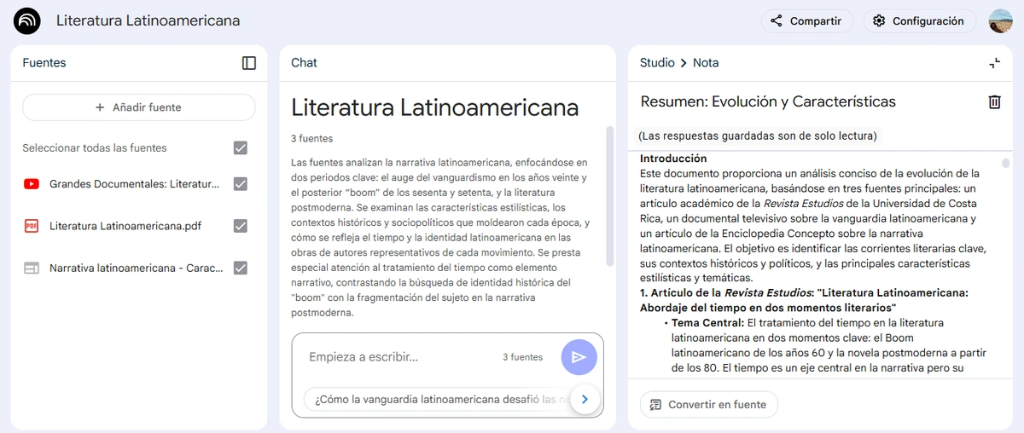Toggle Seleccionar todas las fuentes checkbox

241,148
